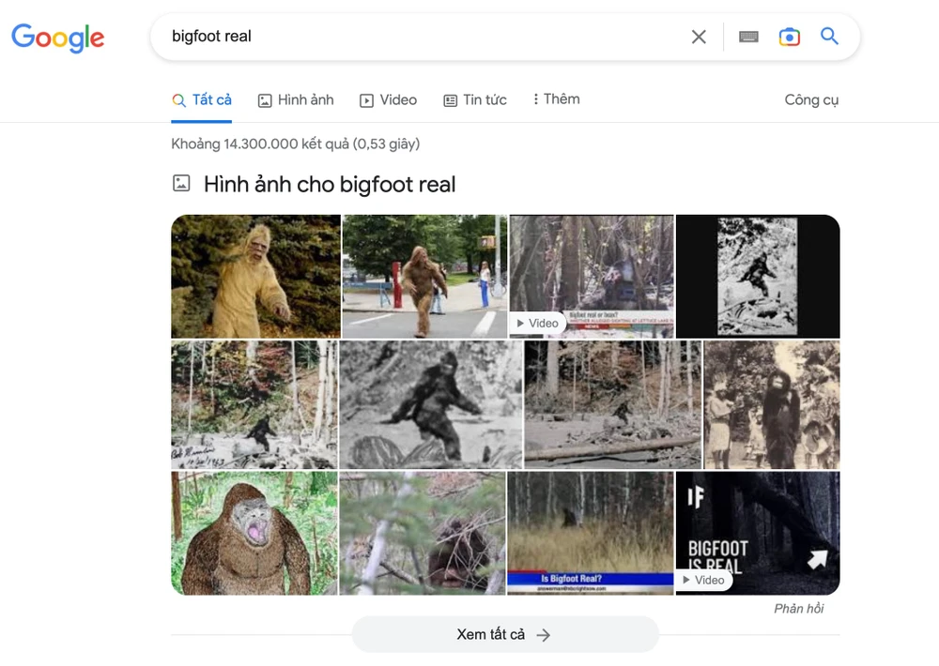This screenshot has width=939, height=666.
Task: Search by image with the Google Lens camera icon
Action: 789,37
